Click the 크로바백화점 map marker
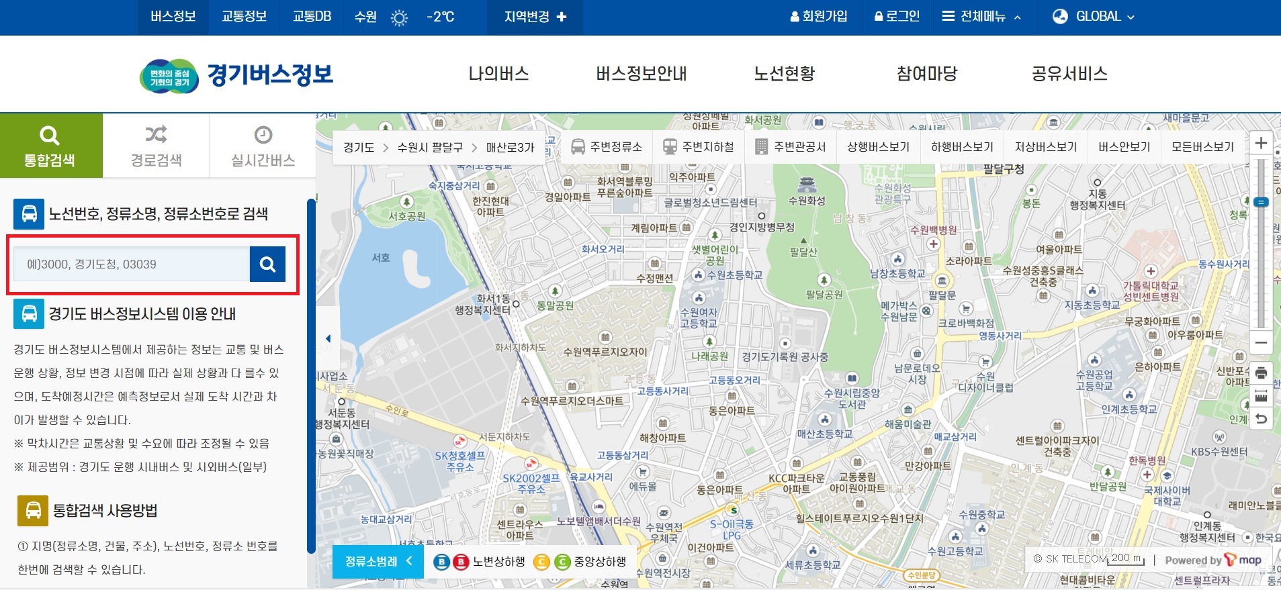This screenshot has width=1281, height=590. [966, 309]
